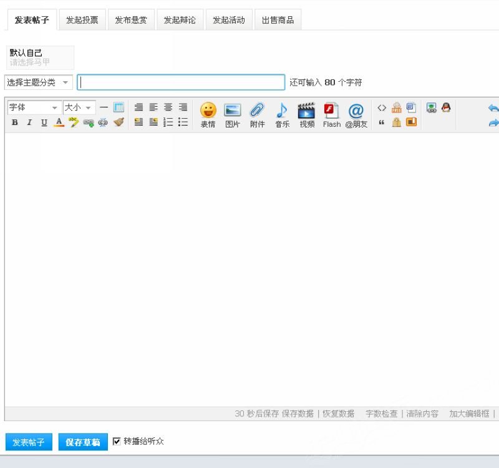Screen dimensions: 499x468
Task: Expand the 字体 font dropdown
Action: tap(34, 107)
